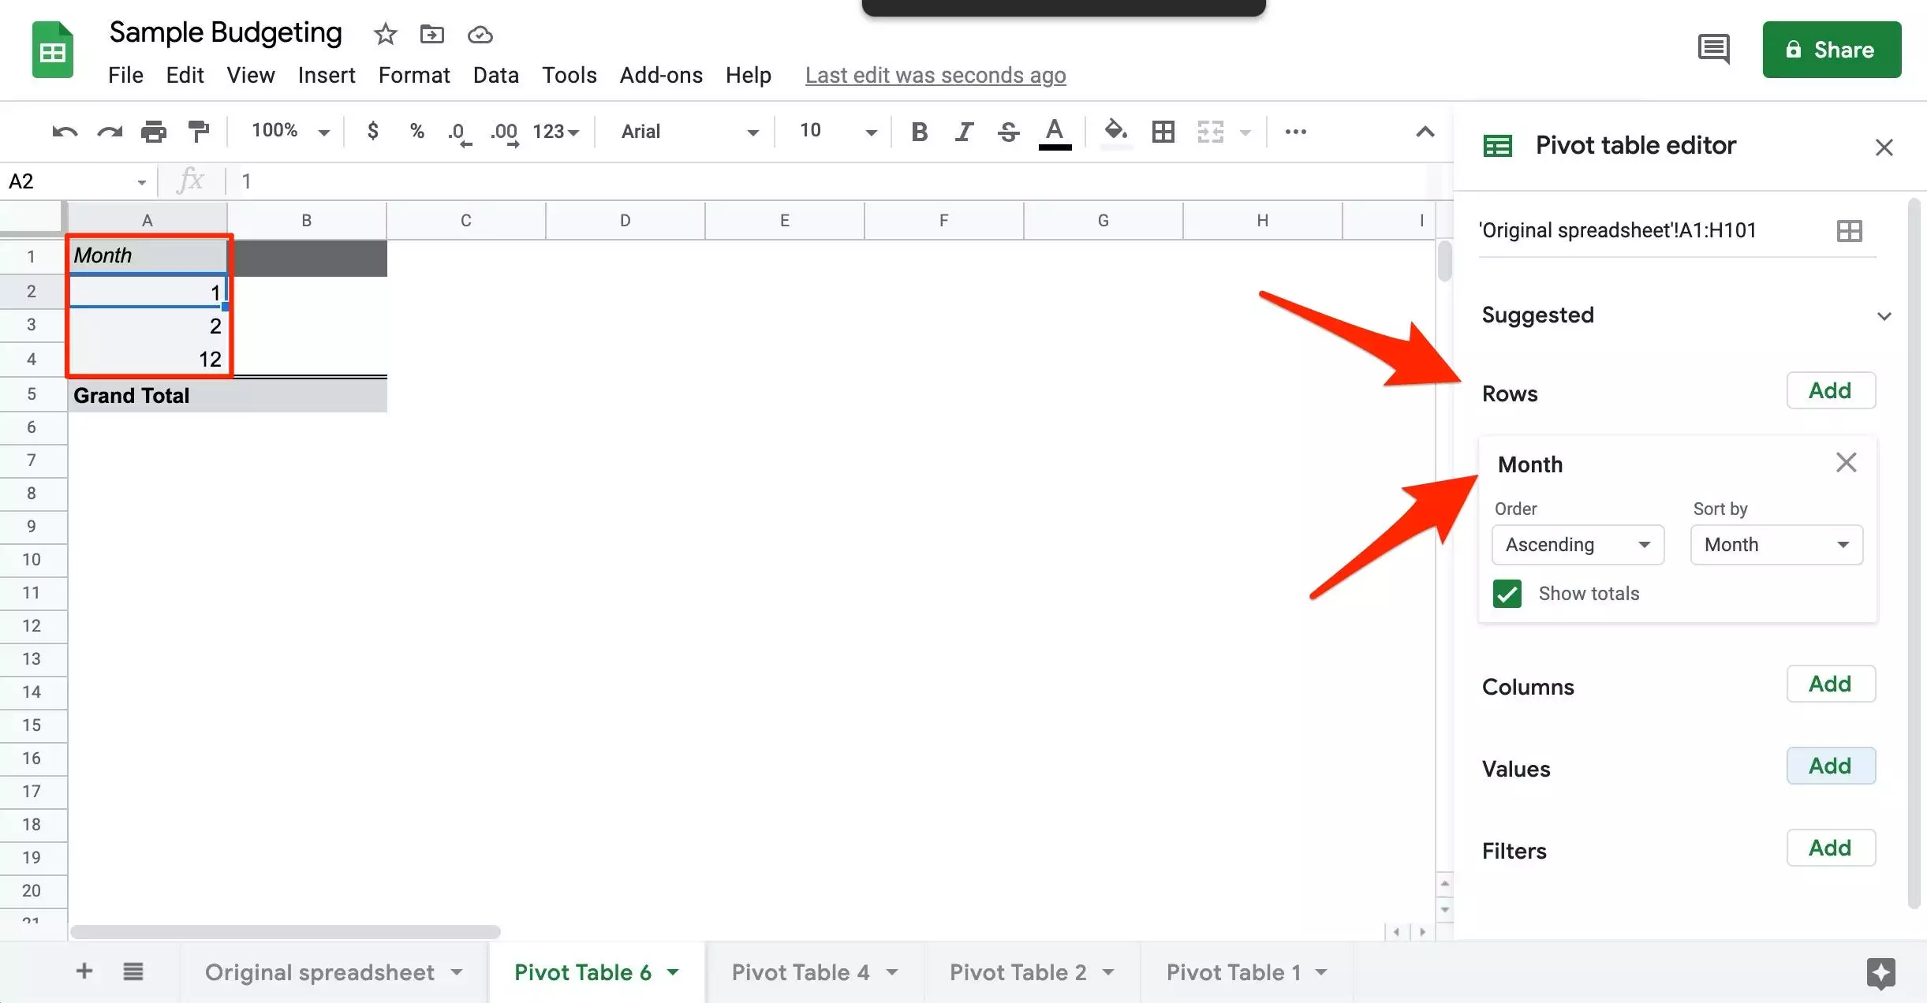Click Add button next to Values
1927x1003 pixels.
tap(1830, 766)
